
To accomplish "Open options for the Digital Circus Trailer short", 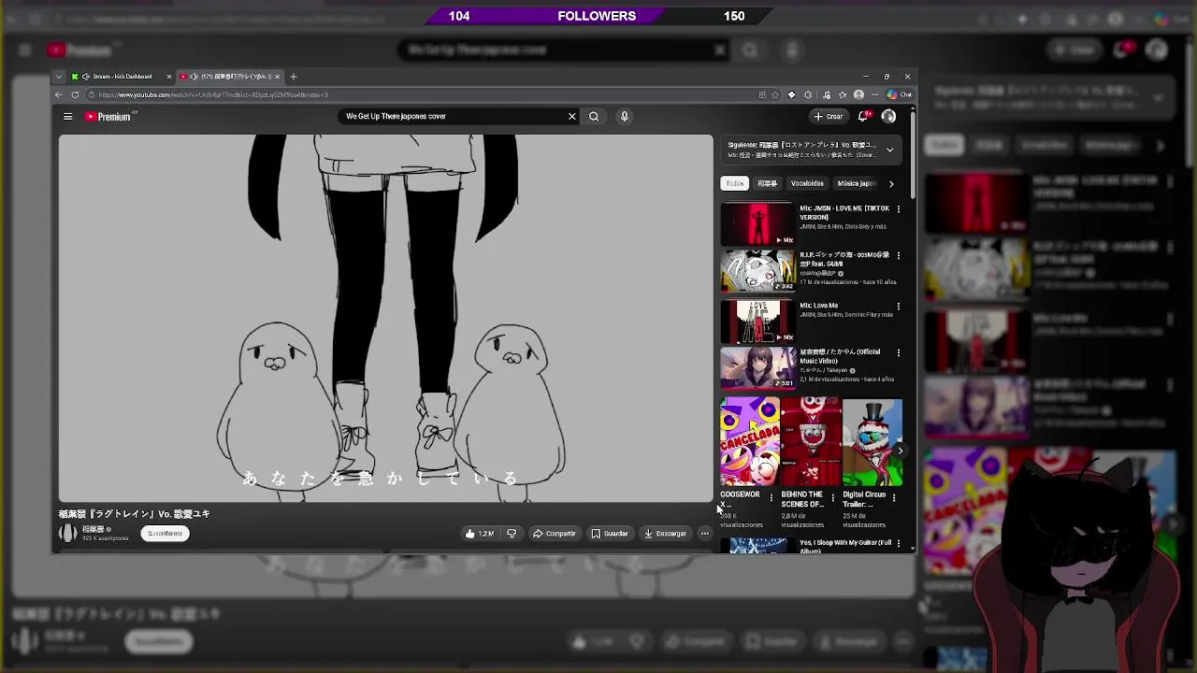I will pyautogui.click(x=894, y=498).
